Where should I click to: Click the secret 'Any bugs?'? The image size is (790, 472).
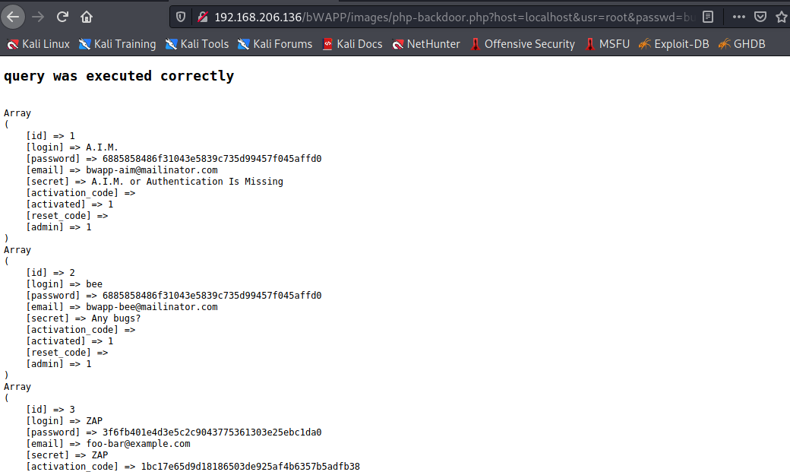[x=116, y=318]
